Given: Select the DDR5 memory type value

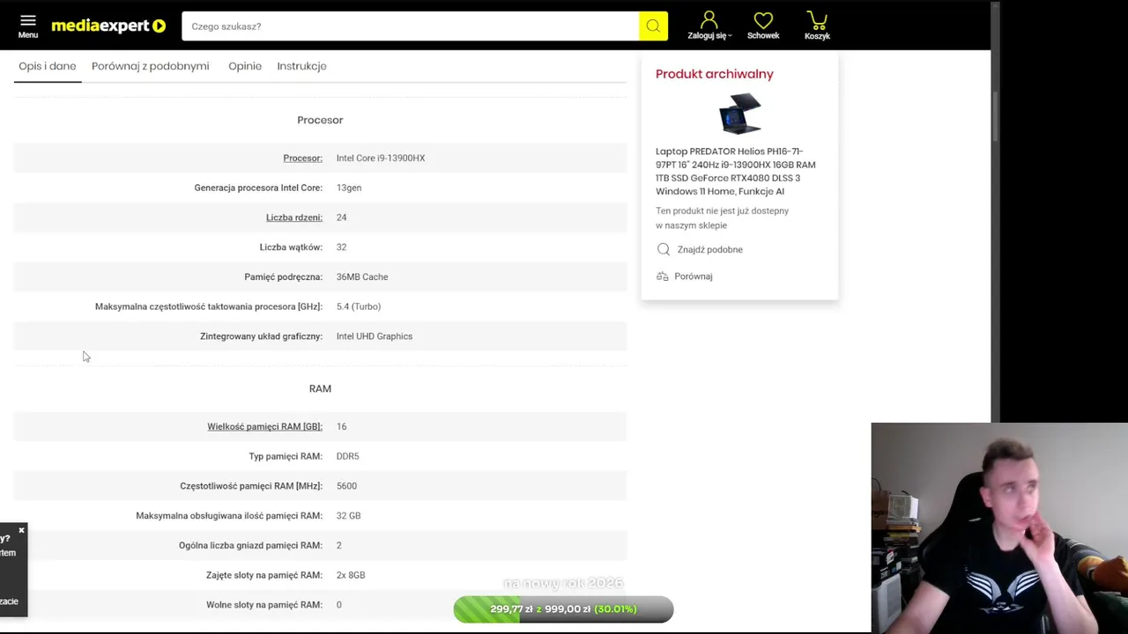Looking at the screenshot, I should tap(347, 456).
